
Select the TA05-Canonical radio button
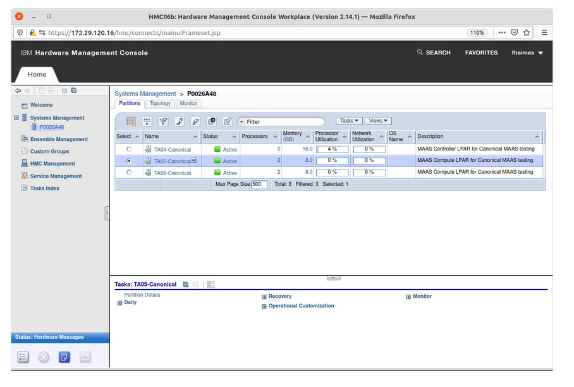coord(129,161)
